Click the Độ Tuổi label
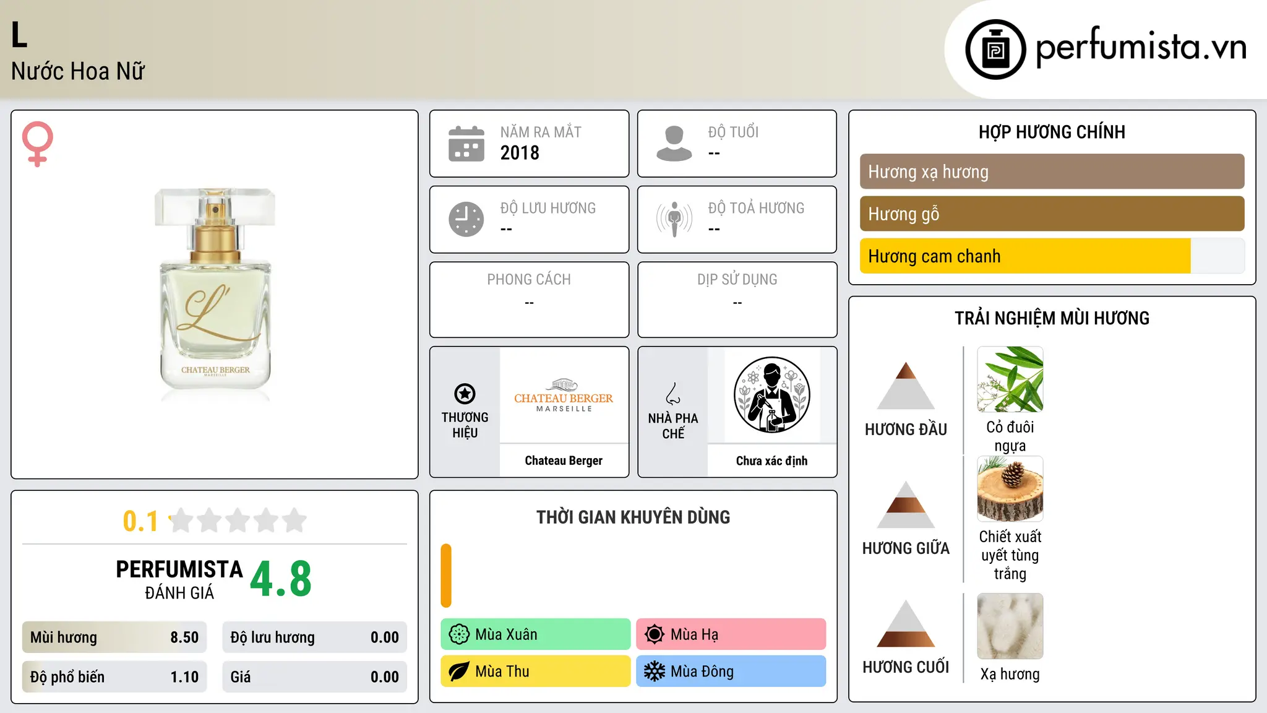1267x713 pixels. pos(733,132)
